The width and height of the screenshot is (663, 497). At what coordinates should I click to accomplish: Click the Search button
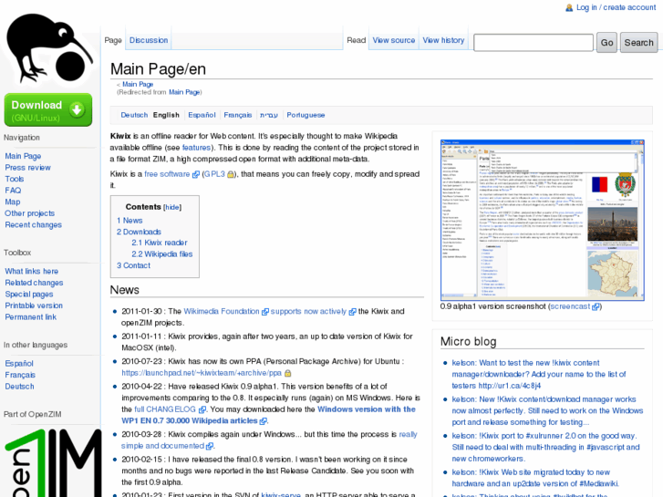click(638, 43)
